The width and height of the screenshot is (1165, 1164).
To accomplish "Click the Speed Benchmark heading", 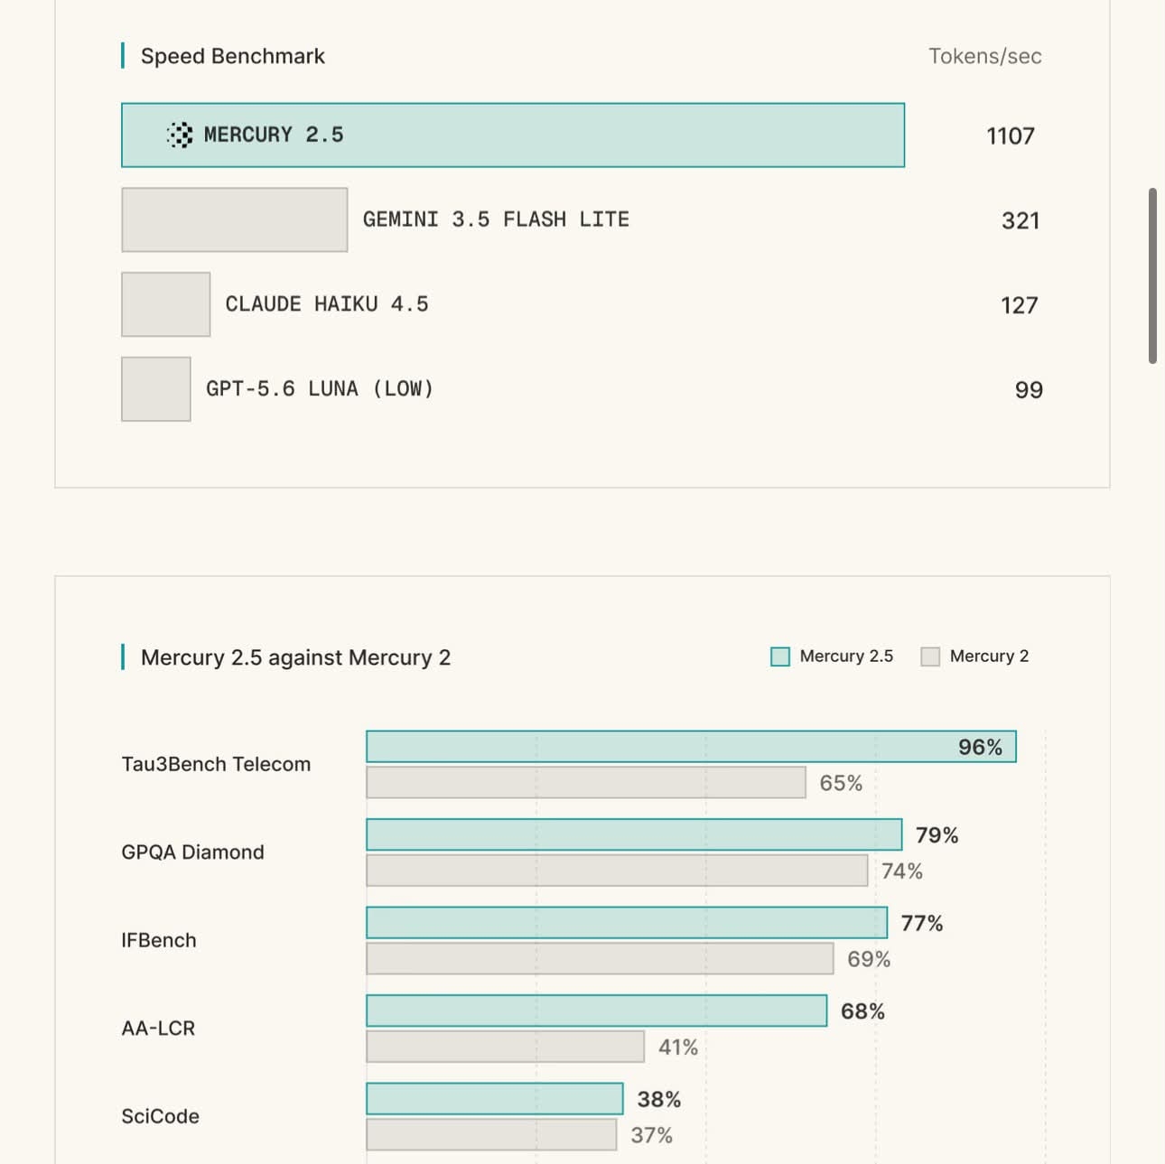I will click(x=233, y=56).
